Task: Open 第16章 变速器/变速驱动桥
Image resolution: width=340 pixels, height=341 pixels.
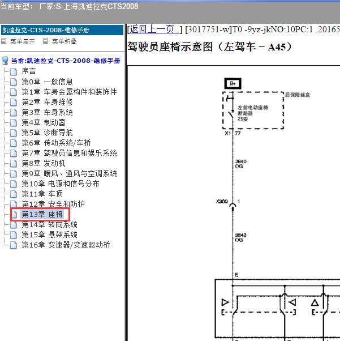Action: point(66,245)
